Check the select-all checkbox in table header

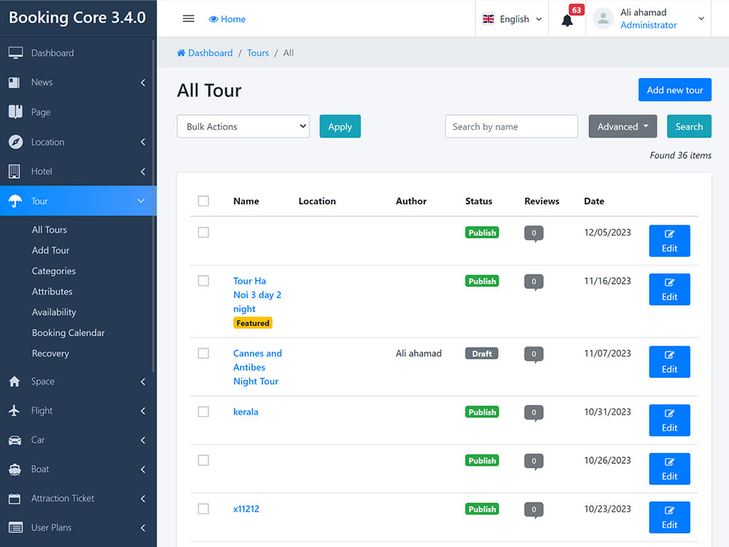click(x=203, y=201)
